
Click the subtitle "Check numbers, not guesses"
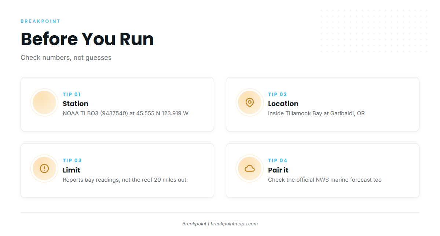coord(66,58)
